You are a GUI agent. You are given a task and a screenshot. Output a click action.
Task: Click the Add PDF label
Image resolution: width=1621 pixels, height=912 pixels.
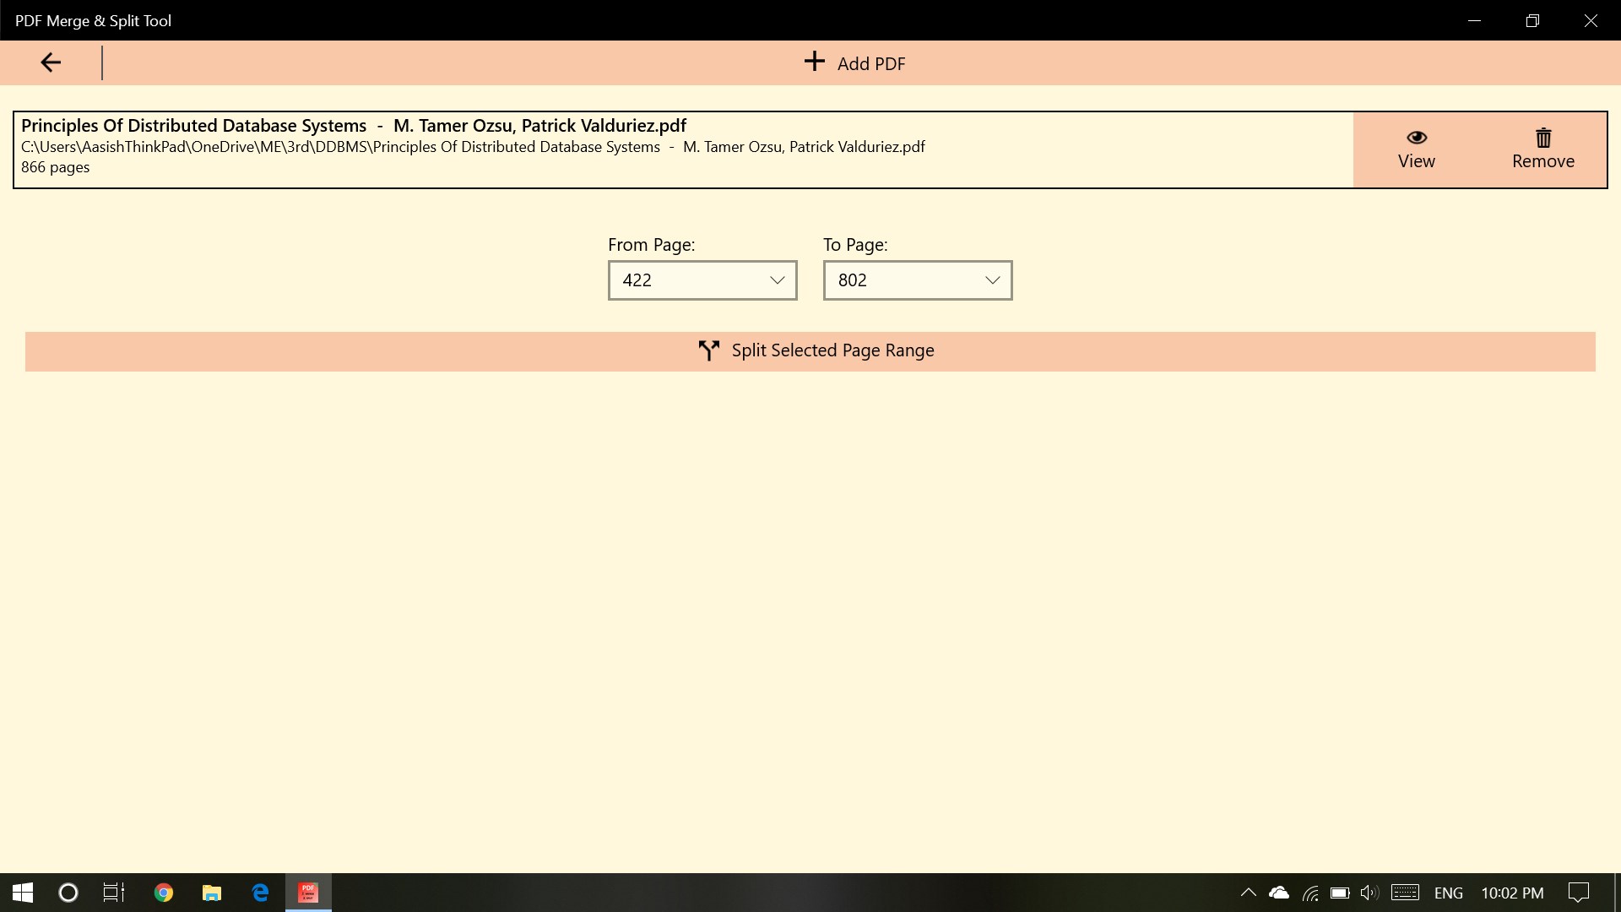(870, 64)
